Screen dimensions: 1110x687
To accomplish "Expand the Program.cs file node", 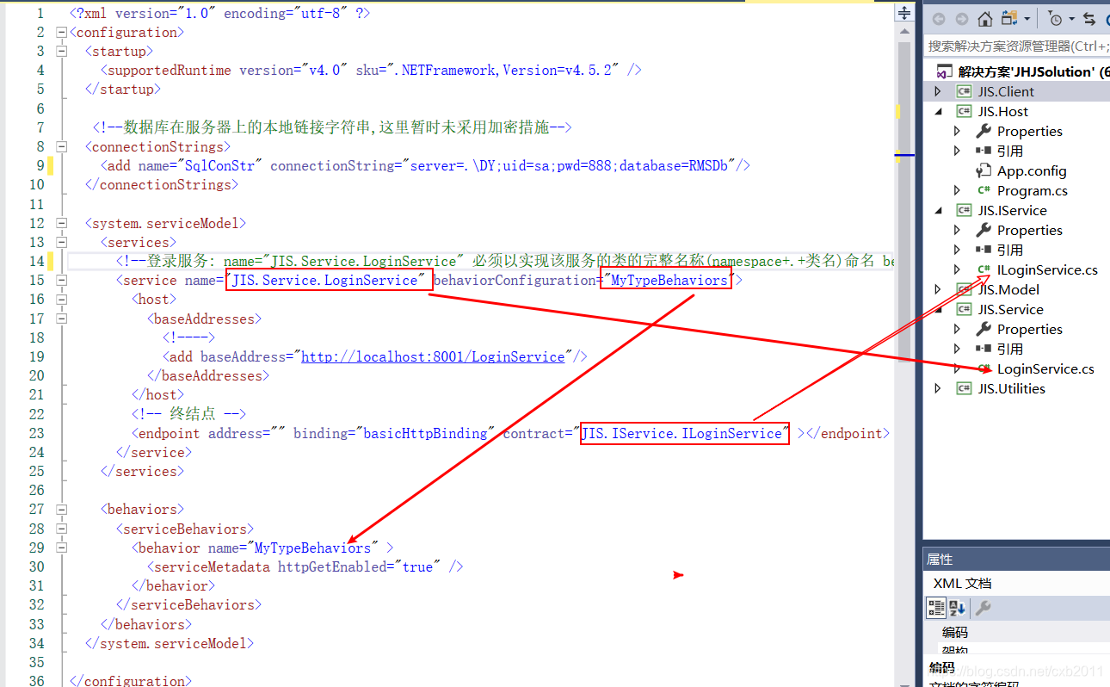I will 958,190.
